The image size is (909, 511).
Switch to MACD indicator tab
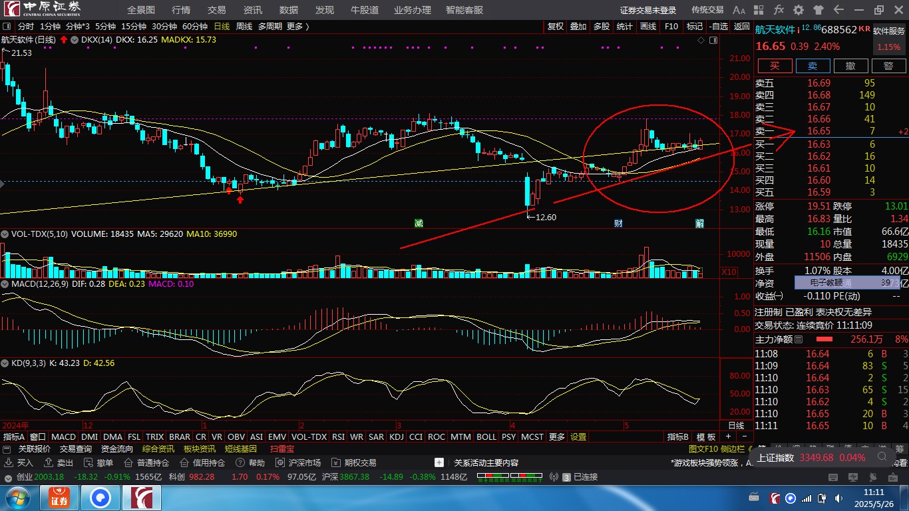point(64,437)
